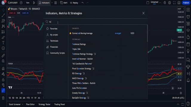Toggle fullscreen mode
This screenshot has height=107, width=191.
click(x=174, y=3)
